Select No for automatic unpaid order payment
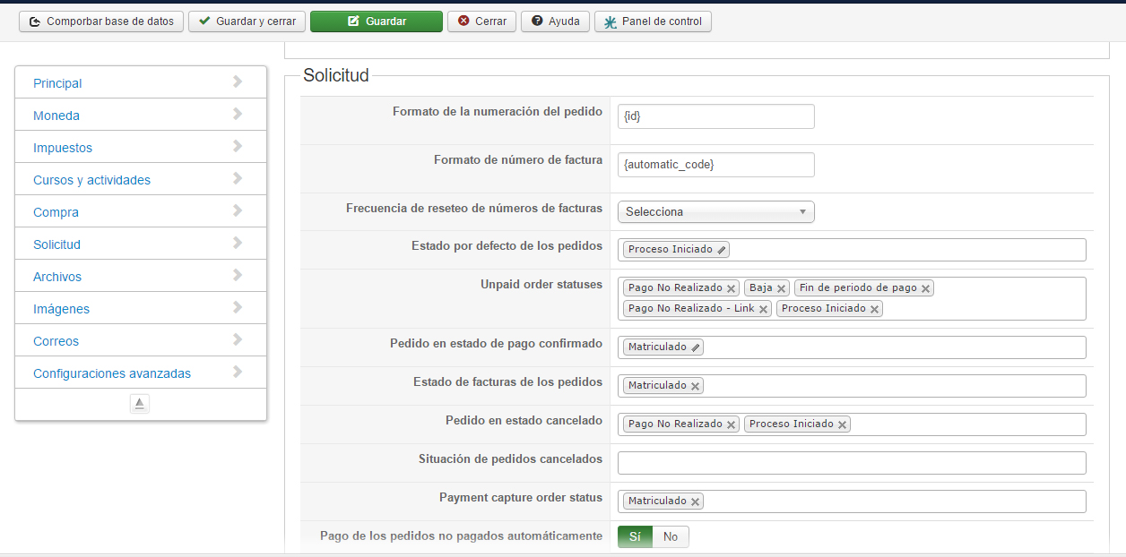Viewport: 1126px width, 557px height. coord(671,536)
